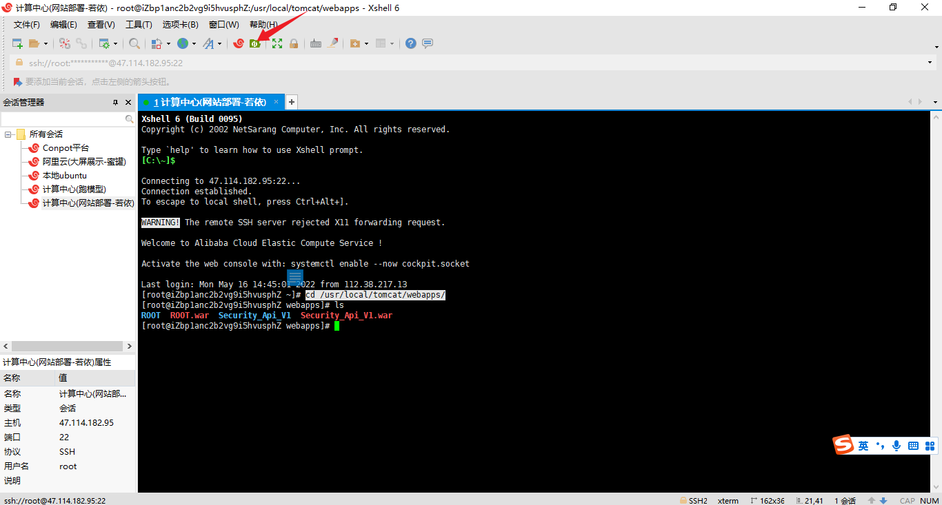The width and height of the screenshot is (942, 505).
Task: Click the new folder plus toolbar icon
Action: pos(355,43)
